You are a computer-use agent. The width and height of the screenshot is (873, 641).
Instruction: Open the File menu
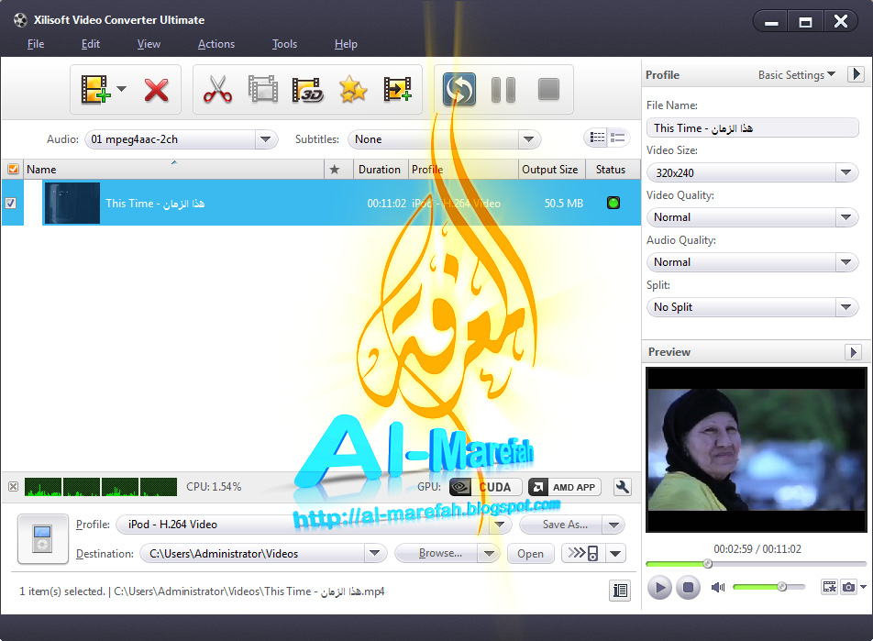click(x=36, y=44)
